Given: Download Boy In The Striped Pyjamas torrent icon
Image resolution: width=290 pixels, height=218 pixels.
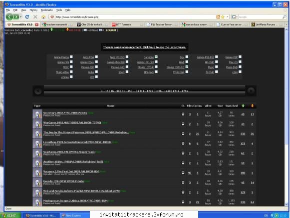Looking at the screenshot, I should pos(183,133).
